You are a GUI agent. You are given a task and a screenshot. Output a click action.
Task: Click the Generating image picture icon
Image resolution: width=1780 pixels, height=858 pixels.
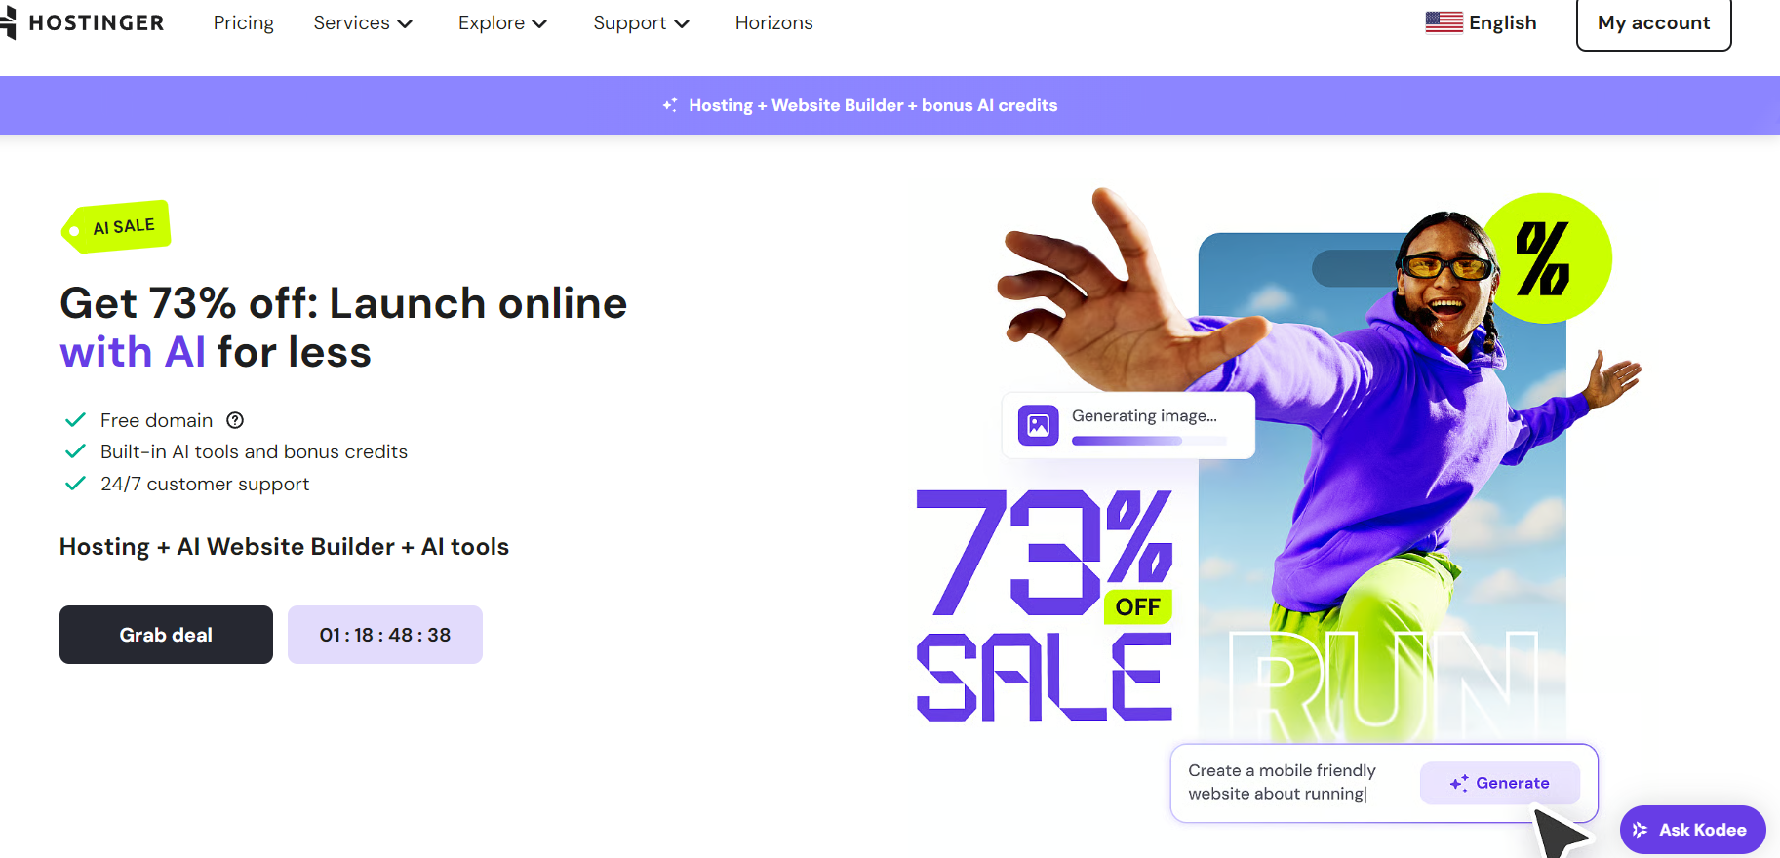(1039, 425)
